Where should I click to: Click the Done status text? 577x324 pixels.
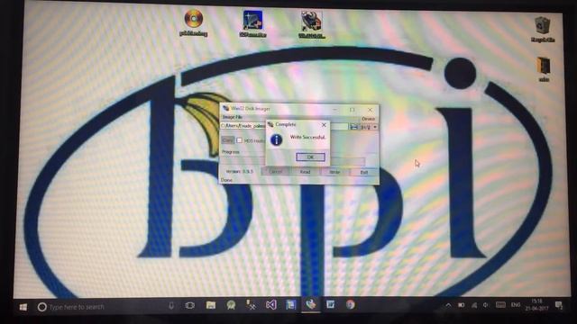coord(226,180)
